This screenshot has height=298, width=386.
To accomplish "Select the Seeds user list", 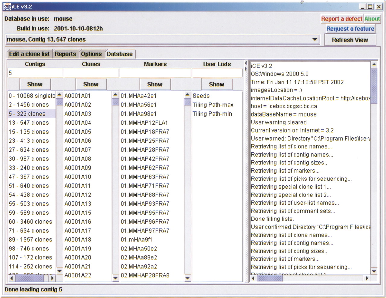I will [x=217, y=96].
